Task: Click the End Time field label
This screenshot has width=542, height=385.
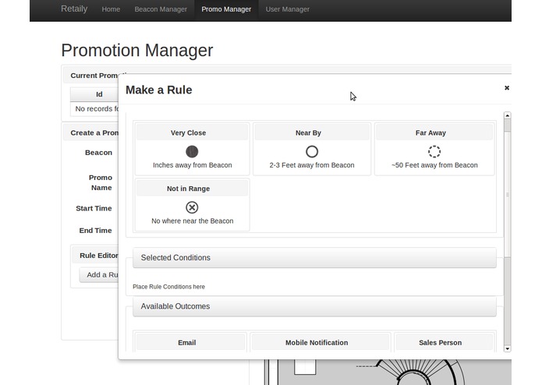Action: (95, 231)
